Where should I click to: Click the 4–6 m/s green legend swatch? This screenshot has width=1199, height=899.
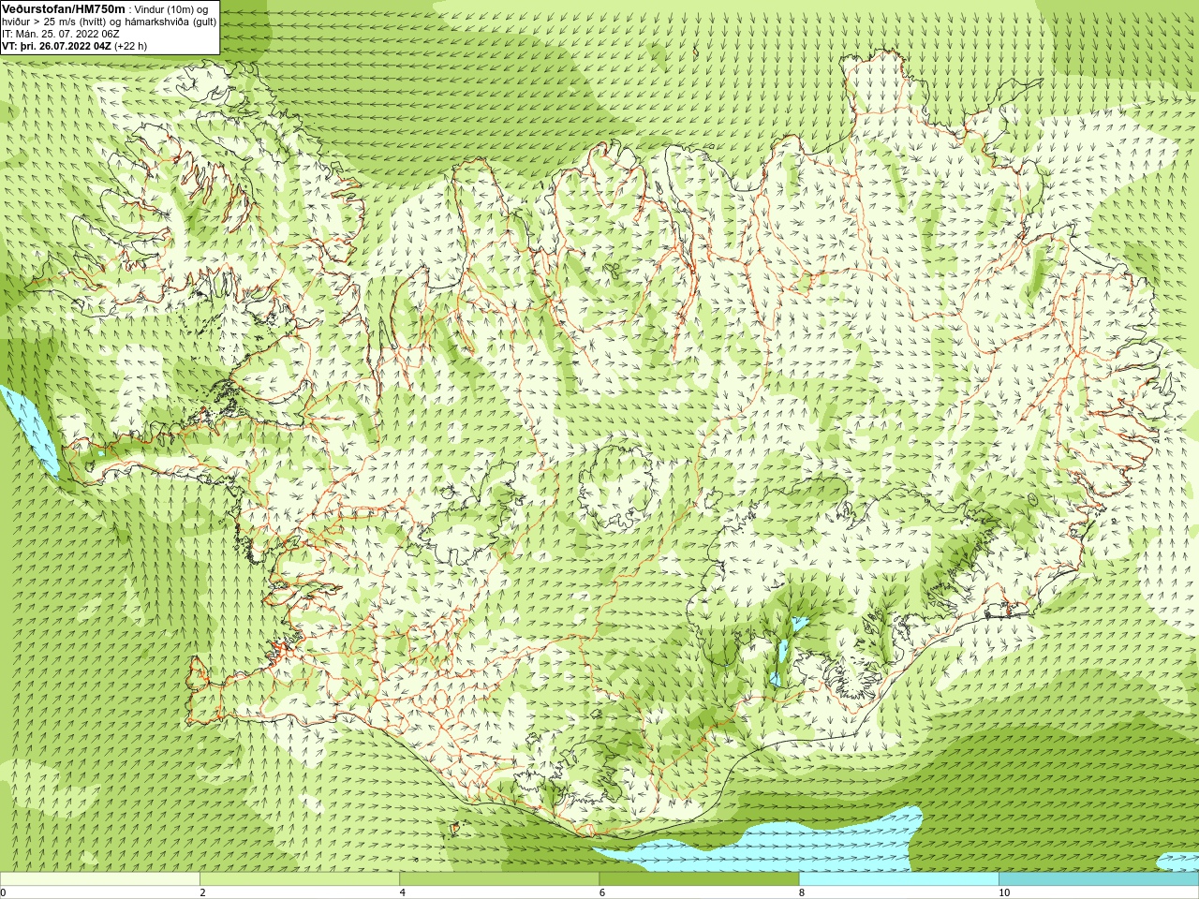pyautogui.click(x=499, y=879)
